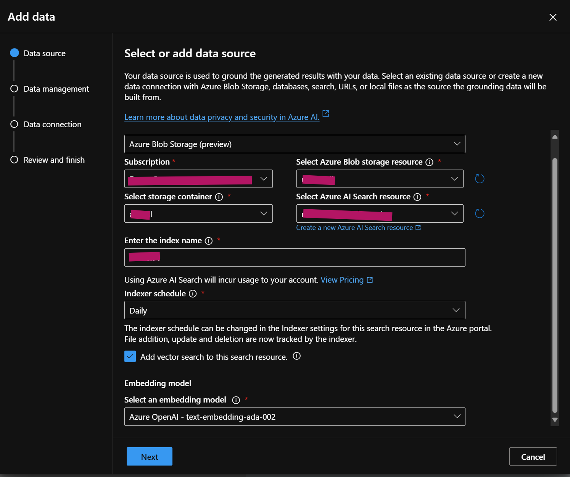The height and width of the screenshot is (477, 570).
Task: Click the Cancel button
Action: (x=533, y=456)
